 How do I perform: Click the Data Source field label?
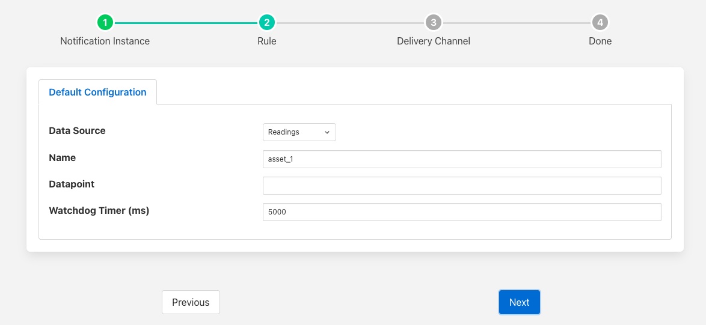(77, 131)
